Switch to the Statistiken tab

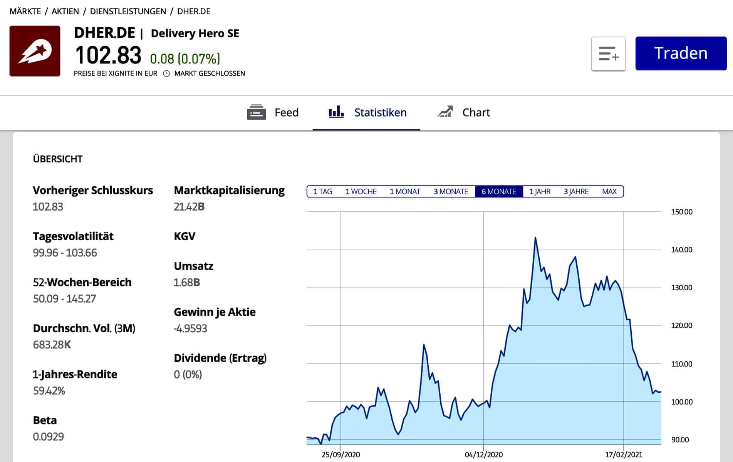[x=367, y=112]
